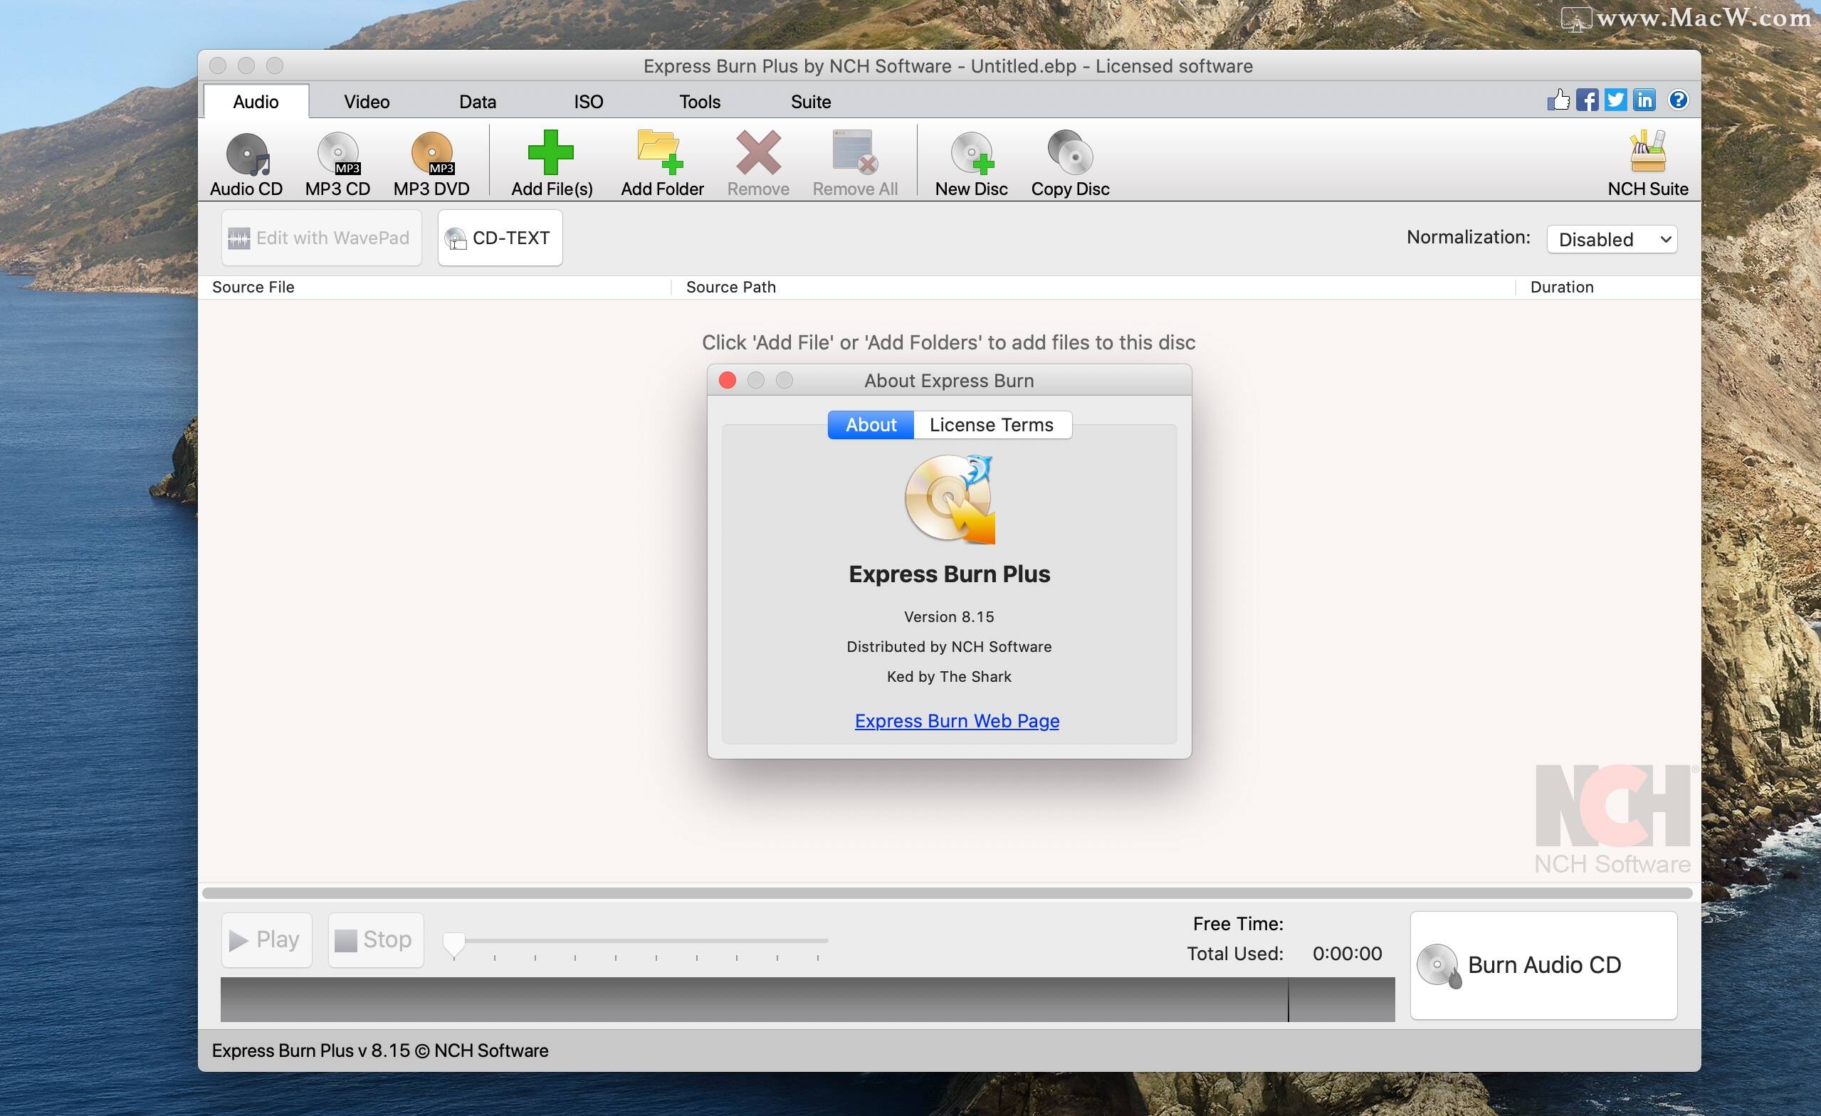The height and width of the screenshot is (1116, 1821).
Task: Sort by the Duration column
Action: [x=1607, y=288]
